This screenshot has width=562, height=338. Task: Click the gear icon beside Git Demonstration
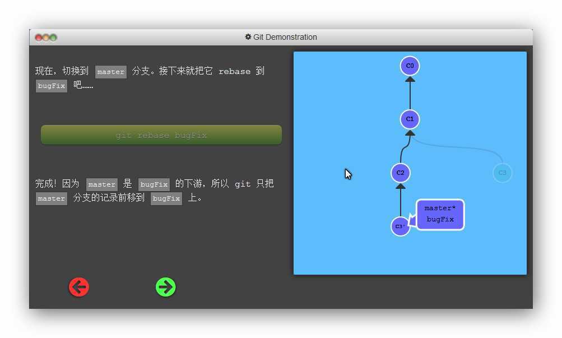248,36
